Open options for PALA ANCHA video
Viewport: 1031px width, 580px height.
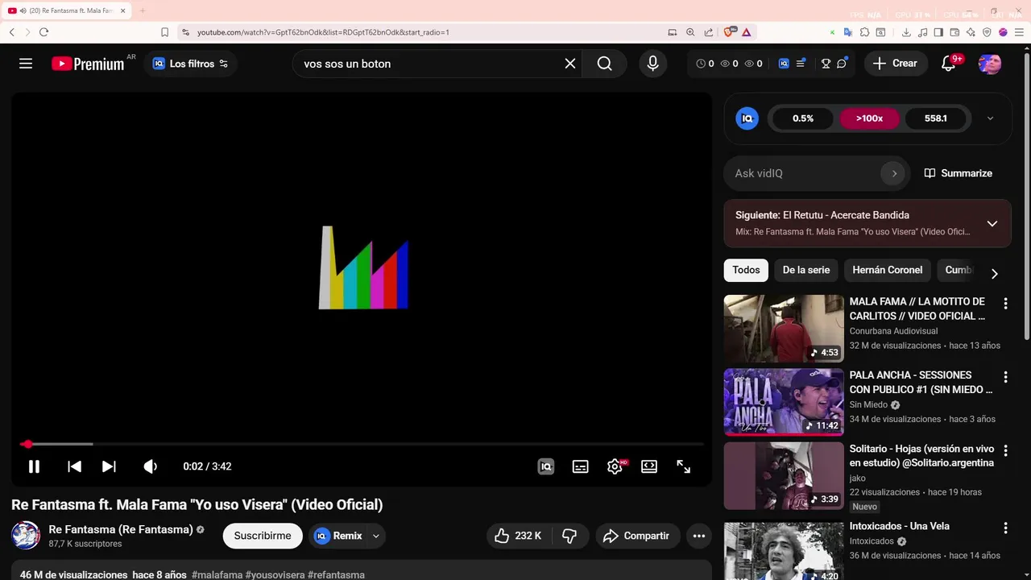(1005, 377)
